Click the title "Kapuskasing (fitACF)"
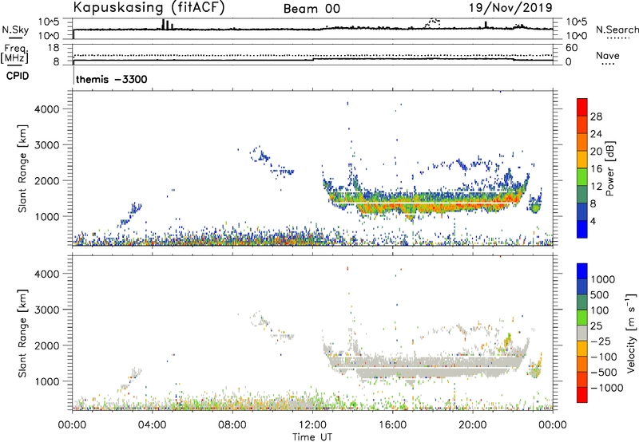The image size is (639, 442). [149, 7]
